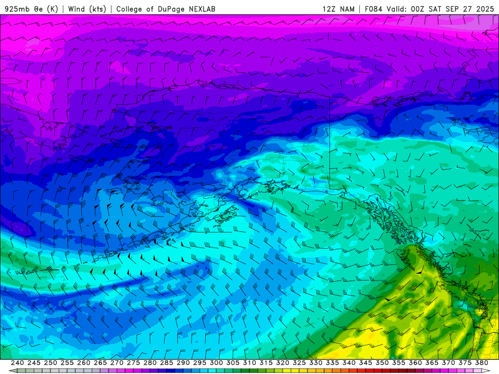Click 'College of DuPage NEXLAB' header text
Viewport: 499px width, 374px height.
(166, 9)
